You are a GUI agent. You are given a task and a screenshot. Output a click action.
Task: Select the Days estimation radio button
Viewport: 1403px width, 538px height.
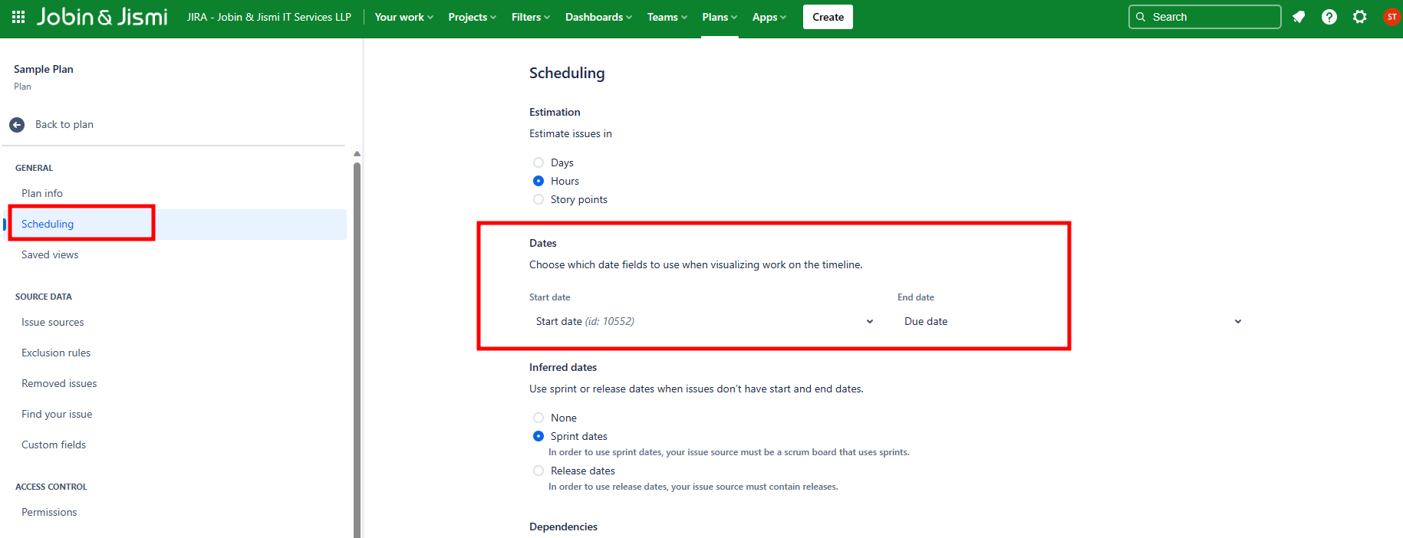[538, 162]
